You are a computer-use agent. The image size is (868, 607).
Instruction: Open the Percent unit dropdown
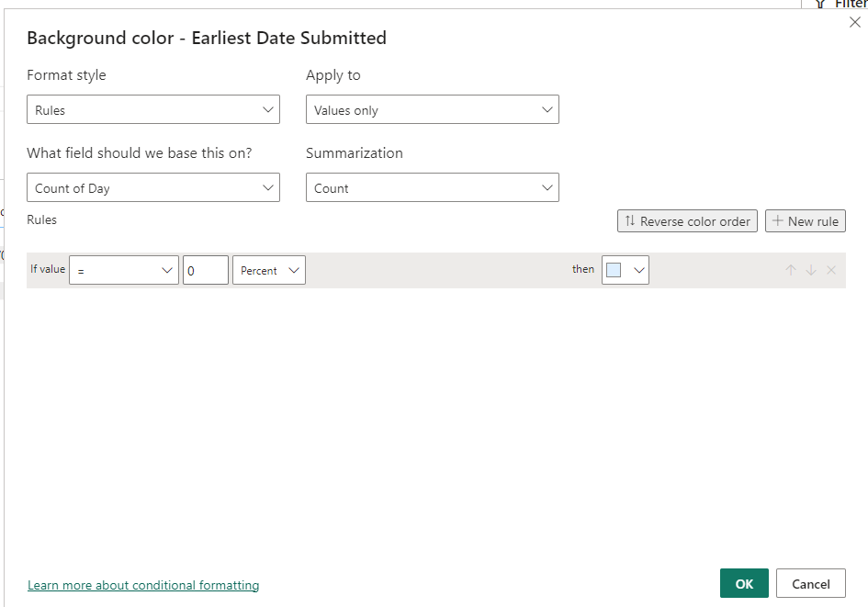pos(269,270)
